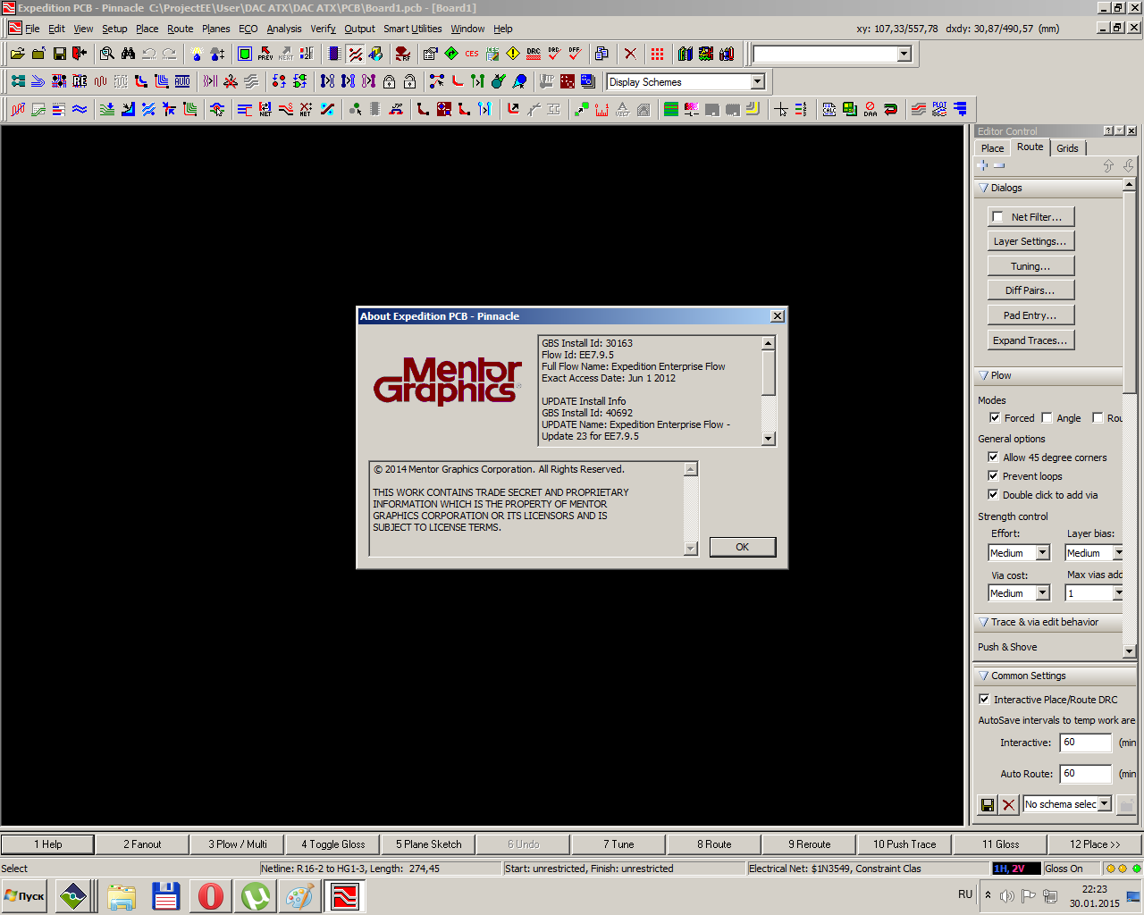This screenshot has width=1144, height=915.
Task: Enable the Angle plow mode checkbox
Action: [x=1047, y=417]
